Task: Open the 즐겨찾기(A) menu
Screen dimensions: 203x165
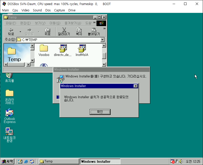Action: point(73,23)
